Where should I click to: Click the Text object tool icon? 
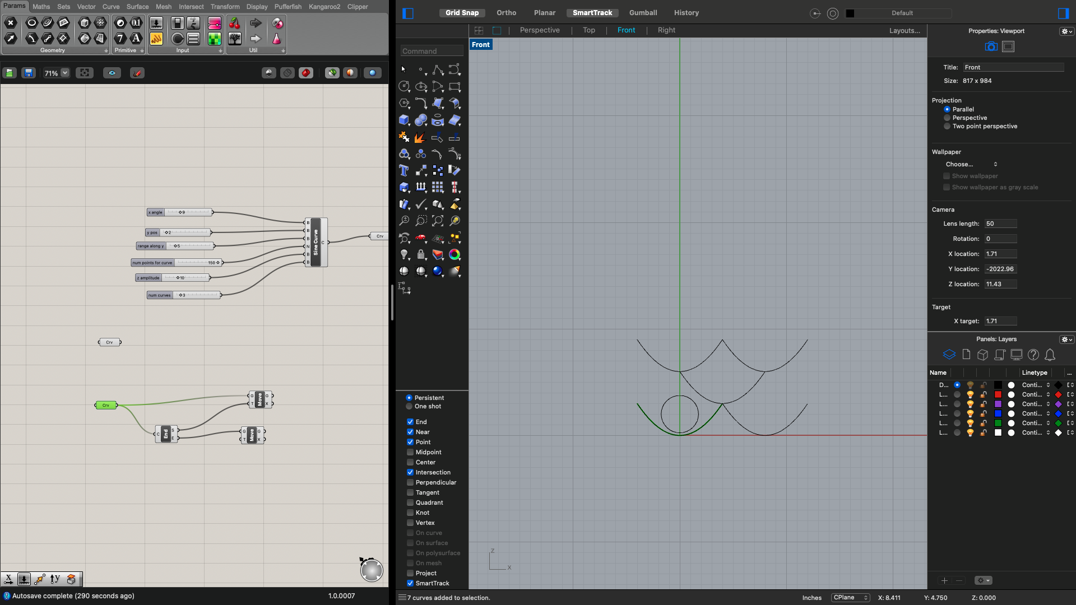tap(403, 170)
